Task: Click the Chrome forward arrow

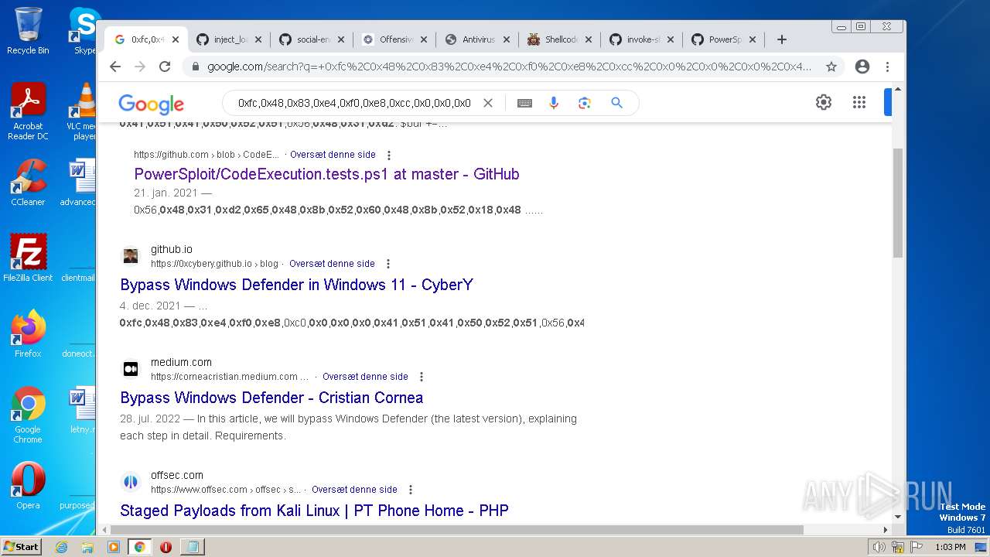Action: pos(140,67)
